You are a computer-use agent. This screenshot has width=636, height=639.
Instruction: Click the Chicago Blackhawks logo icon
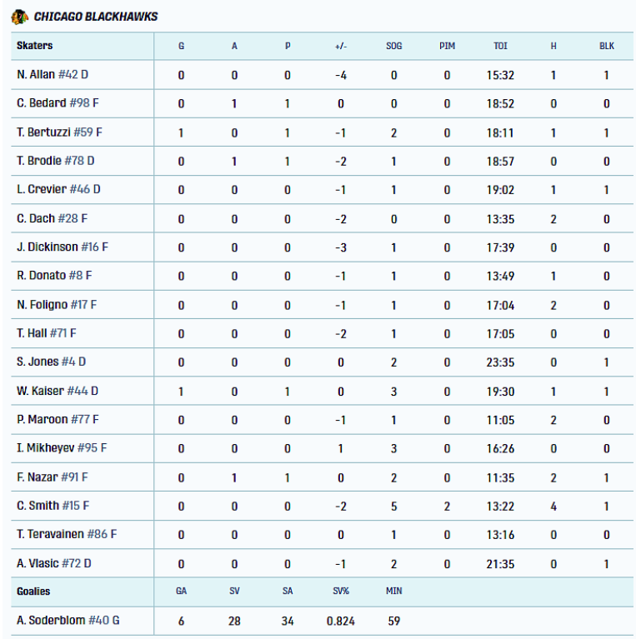point(19,17)
